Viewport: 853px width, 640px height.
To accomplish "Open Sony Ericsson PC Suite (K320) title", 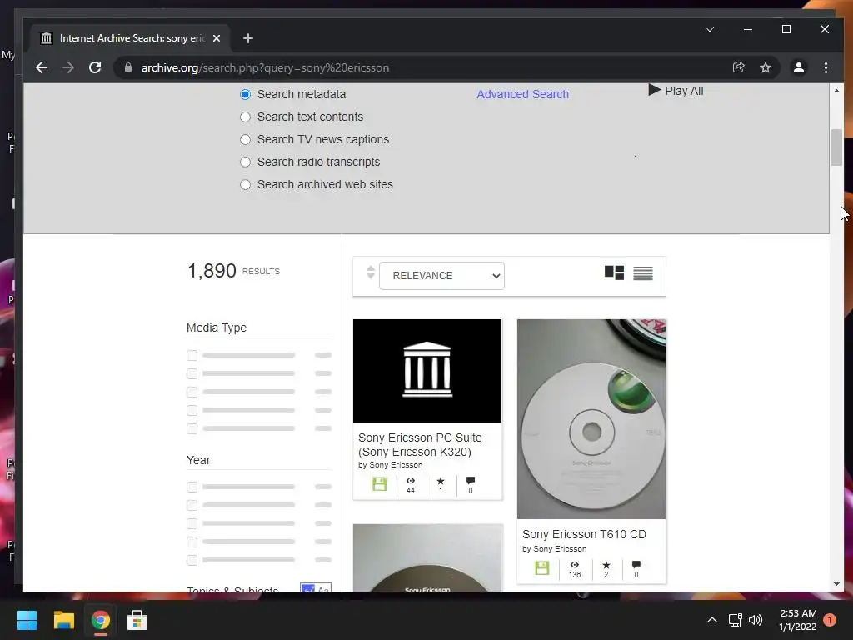I will [420, 445].
